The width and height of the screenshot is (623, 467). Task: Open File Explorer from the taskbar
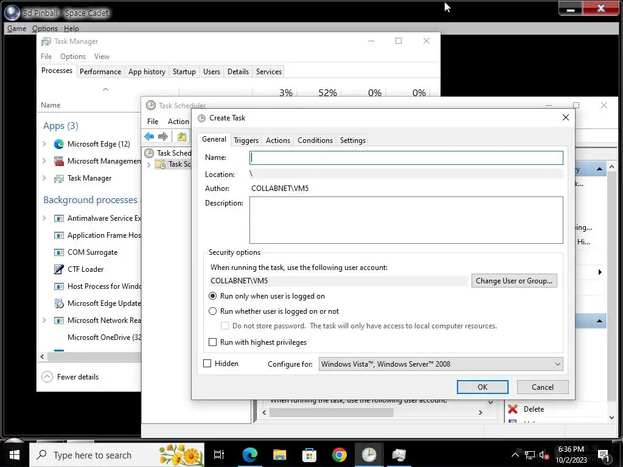pos(280,455)
